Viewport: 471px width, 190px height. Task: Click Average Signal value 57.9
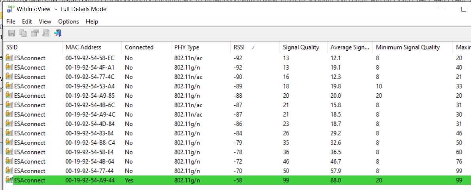pos(336,171)
